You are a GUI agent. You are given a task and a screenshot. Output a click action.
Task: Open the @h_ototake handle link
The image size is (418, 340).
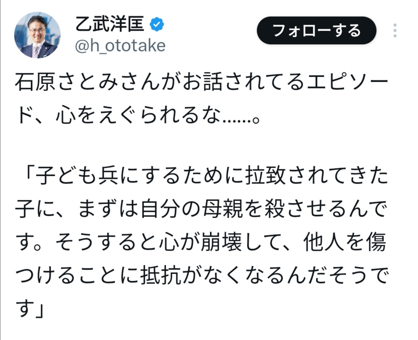119,46
